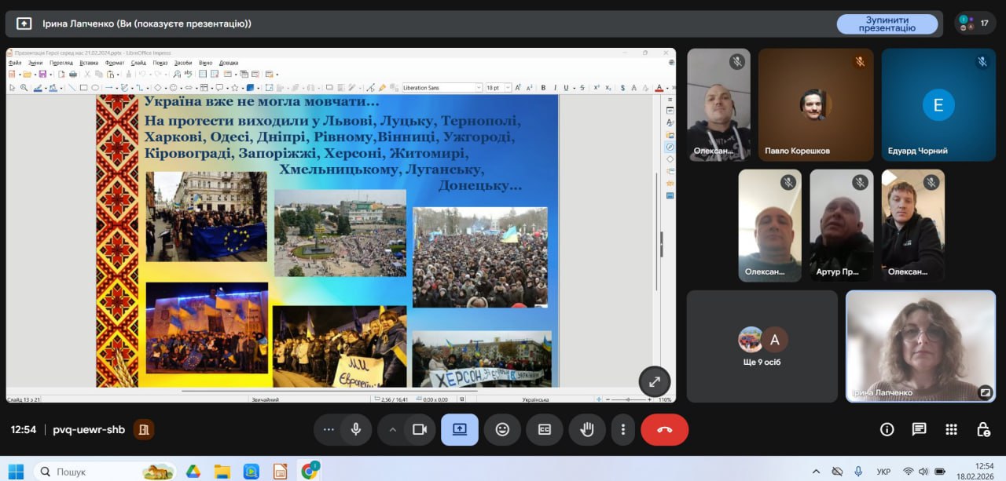
Task: Show hidden system tray icons
Action: pyautogui.click(x=816, y=472)
